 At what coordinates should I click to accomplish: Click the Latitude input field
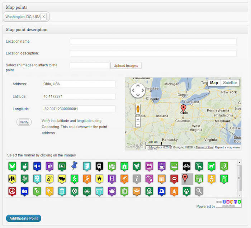point(79,96)
